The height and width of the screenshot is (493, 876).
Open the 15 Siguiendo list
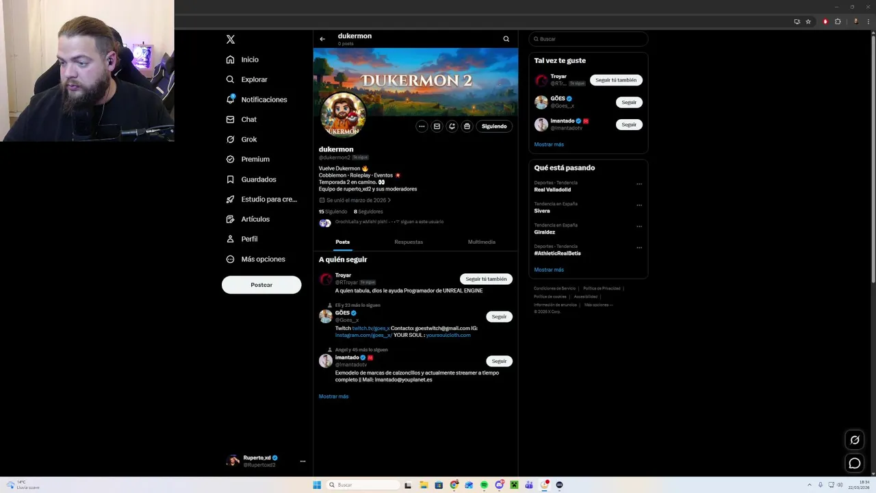tap(333, 212)
